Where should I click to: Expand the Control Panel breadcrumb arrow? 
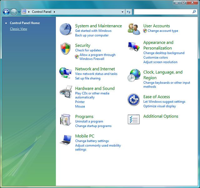click(54, 12)
